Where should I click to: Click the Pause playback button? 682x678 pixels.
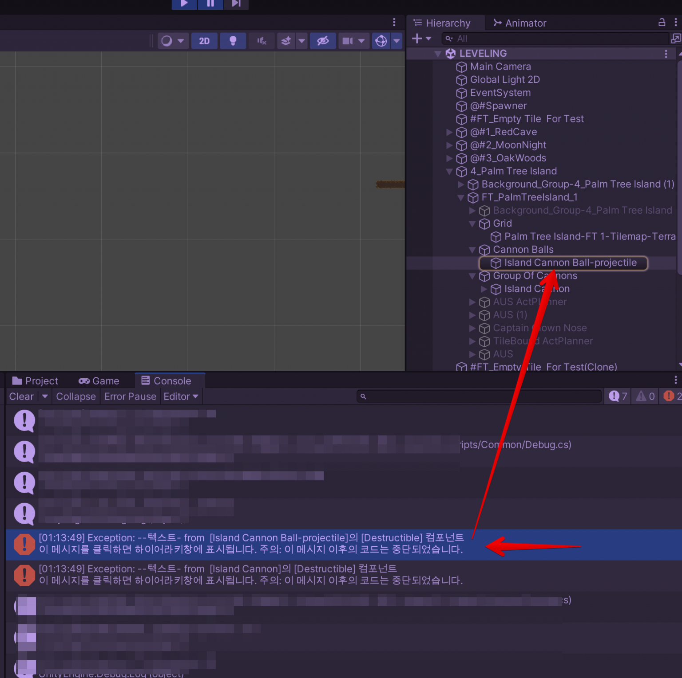(210, 4)
